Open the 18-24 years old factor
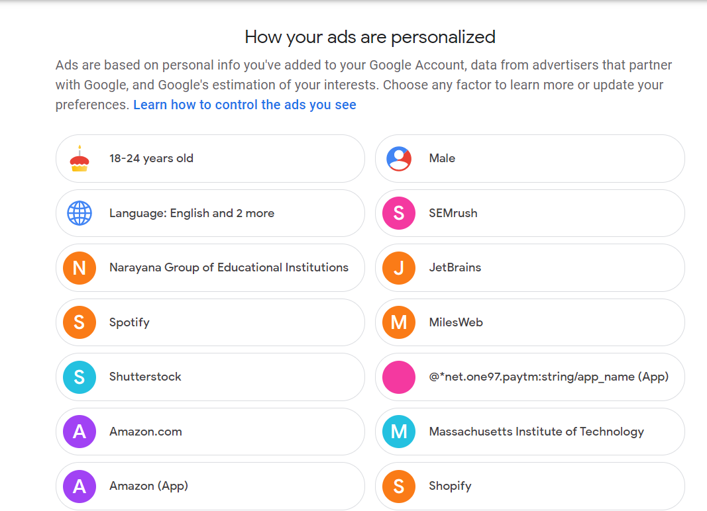 (151, 159)
